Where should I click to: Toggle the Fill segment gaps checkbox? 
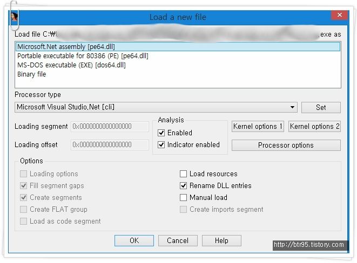tap(23, 186)
